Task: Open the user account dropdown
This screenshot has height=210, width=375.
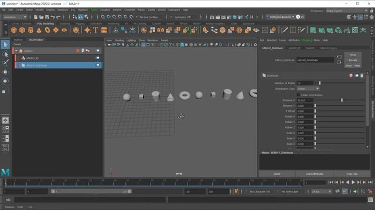Action: point(280,17)
